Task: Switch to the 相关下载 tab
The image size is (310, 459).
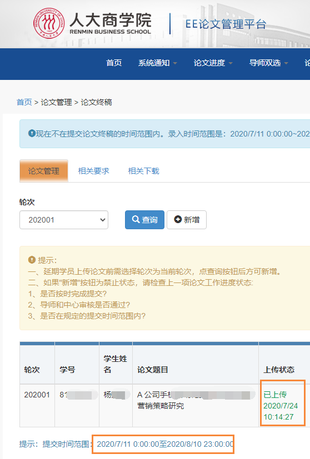Action: pyautogui.click(x=143, y=171)
